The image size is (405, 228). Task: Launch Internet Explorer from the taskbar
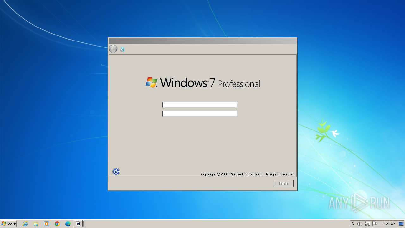(x=25, y=224)
